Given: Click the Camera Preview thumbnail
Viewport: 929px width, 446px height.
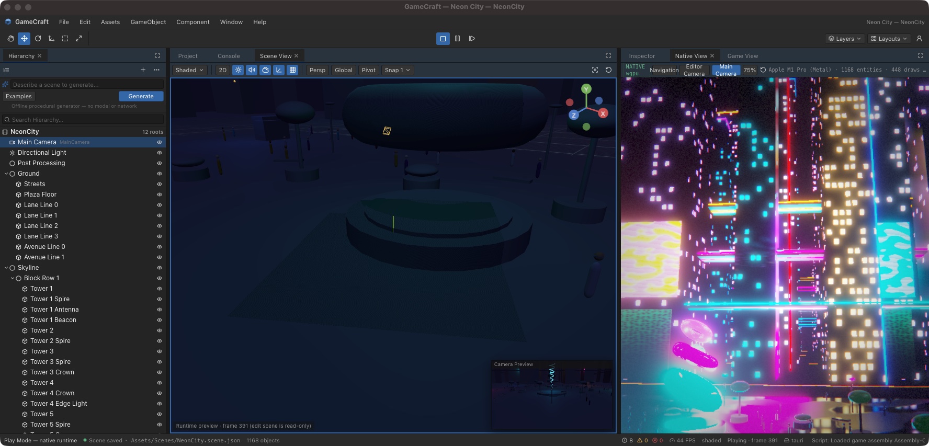Looking at the screenshot, I should tap(552, 394).
